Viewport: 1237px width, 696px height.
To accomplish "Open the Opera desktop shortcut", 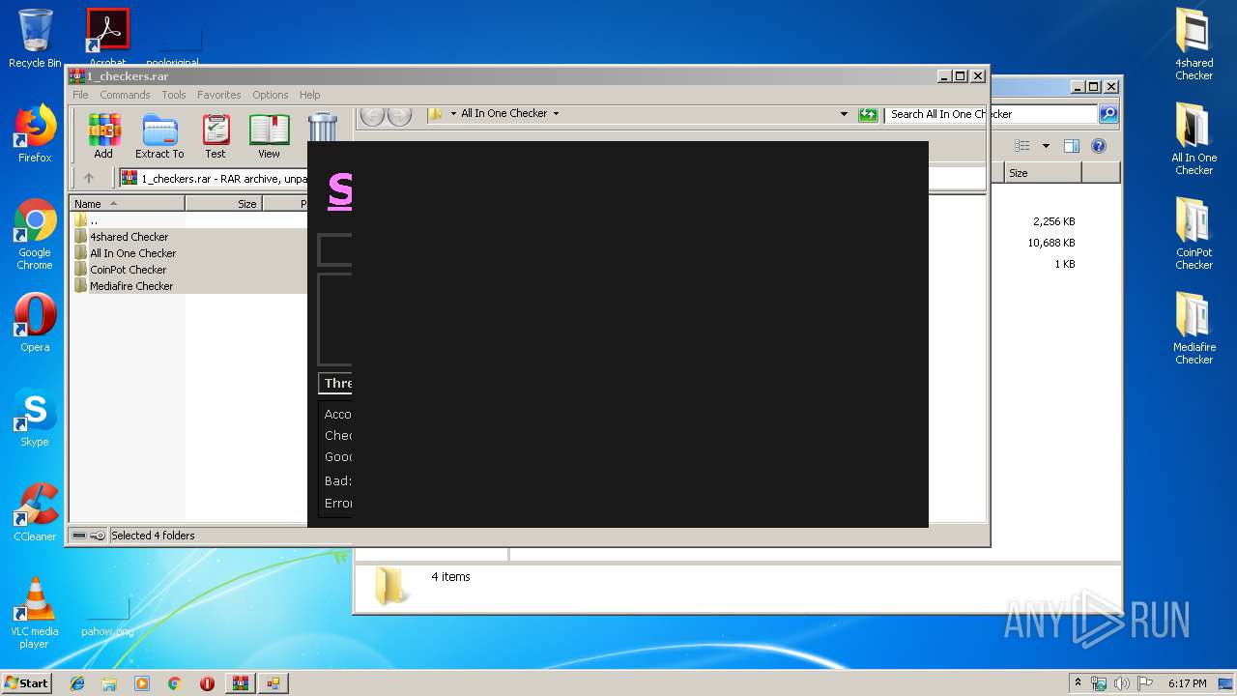I will pos(35,323).
